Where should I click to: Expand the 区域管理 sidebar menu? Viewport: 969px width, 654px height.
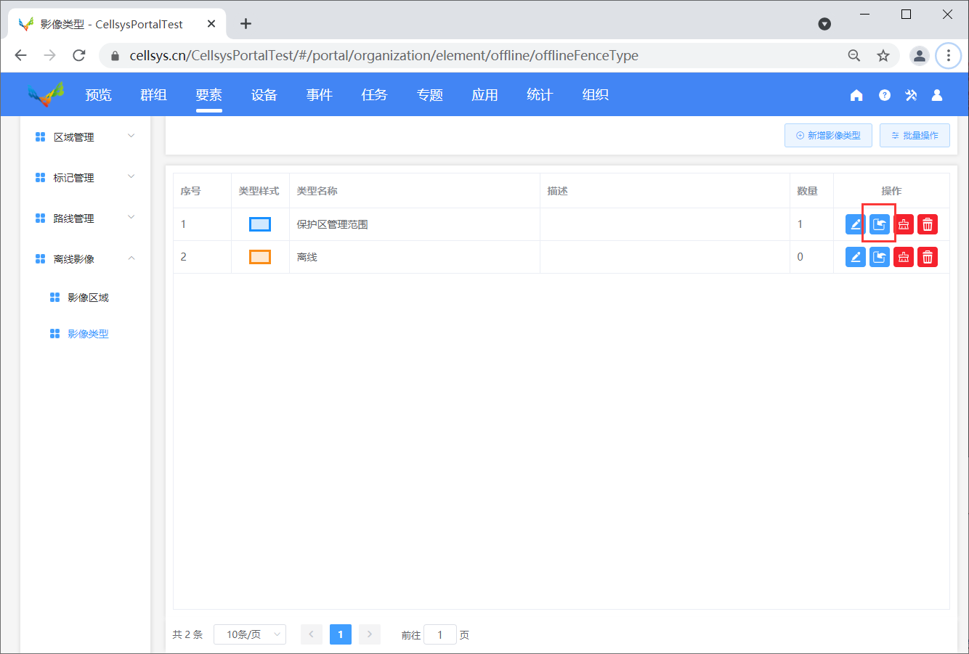(86, 136)
